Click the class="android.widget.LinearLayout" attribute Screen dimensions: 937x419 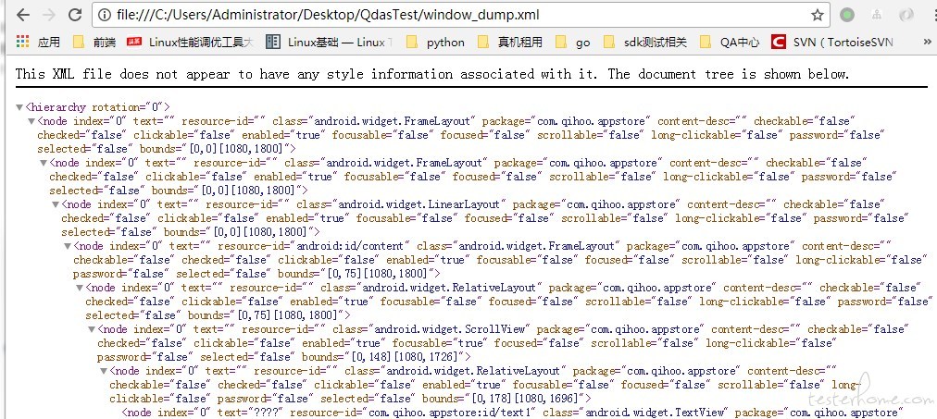pos(401,204)
